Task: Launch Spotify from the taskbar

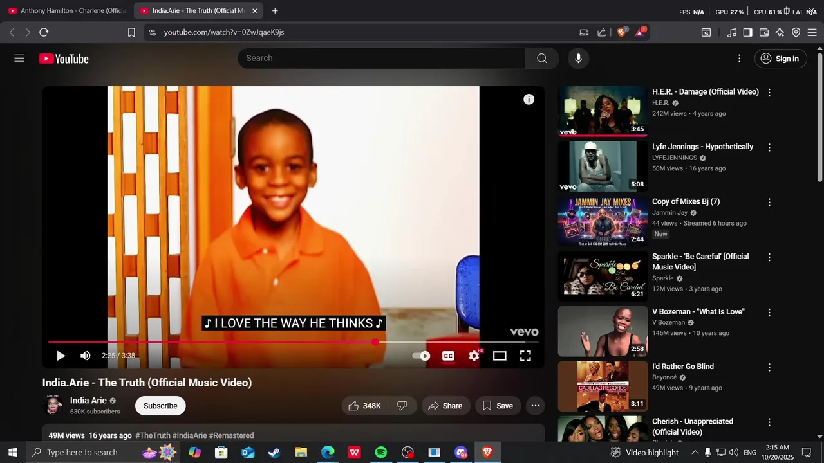Action: 381,453
